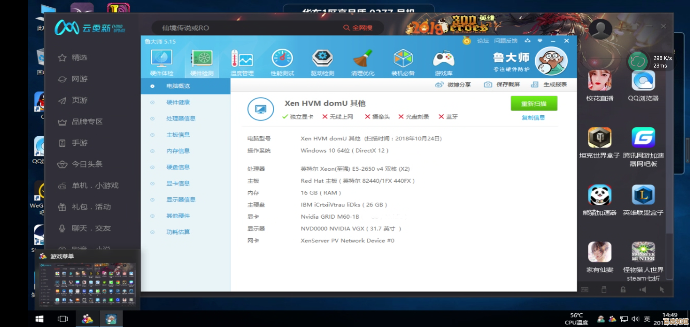Open the dropdown arrow menu in 鲁大师 title bar
The width and height of the screenshot is (690, 327).
(x=540, y=41)
